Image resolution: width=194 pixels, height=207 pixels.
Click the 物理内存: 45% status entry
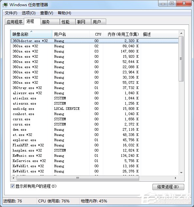point(94,201)
